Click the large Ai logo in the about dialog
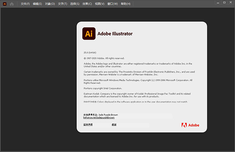 point(89,34)
